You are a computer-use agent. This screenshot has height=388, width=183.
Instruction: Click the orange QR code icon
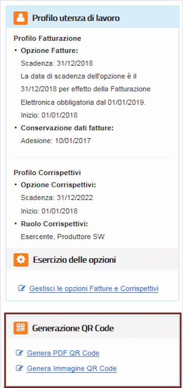pyautogui.click(x=21, y=328)
